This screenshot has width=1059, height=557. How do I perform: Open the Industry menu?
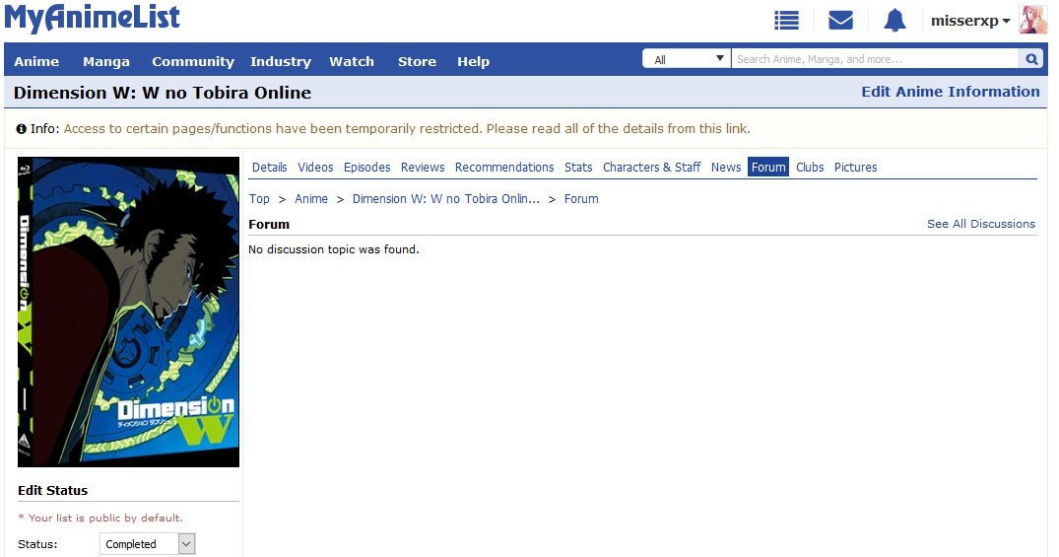281,61
